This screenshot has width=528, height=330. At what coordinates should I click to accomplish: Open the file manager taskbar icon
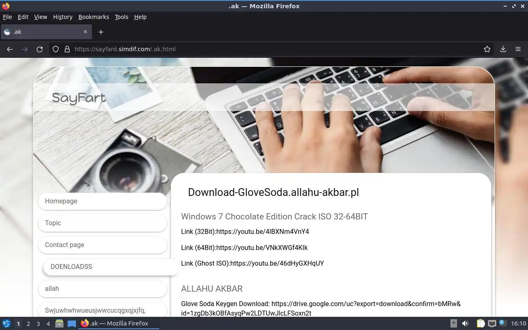click(59, 324)
